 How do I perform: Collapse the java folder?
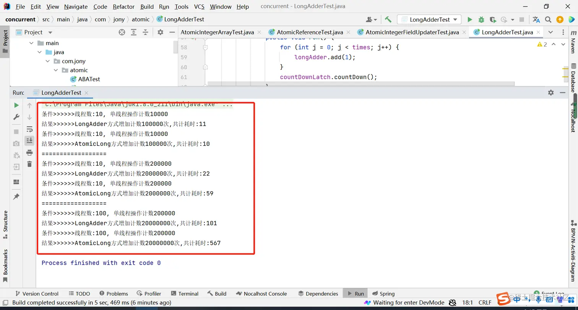coord(39,52)
